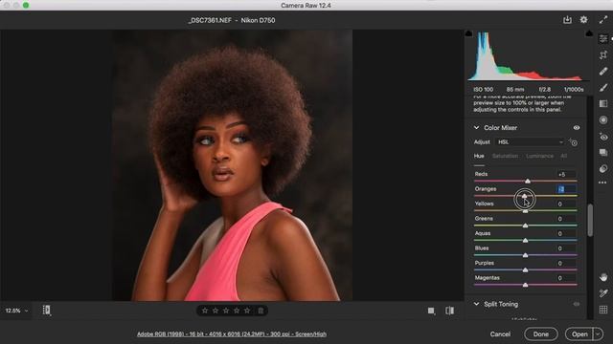The width and height of the screenshot is (613, 344).
Task: Click the Aquas hue slider handle
Action: (x=526, y=240)
